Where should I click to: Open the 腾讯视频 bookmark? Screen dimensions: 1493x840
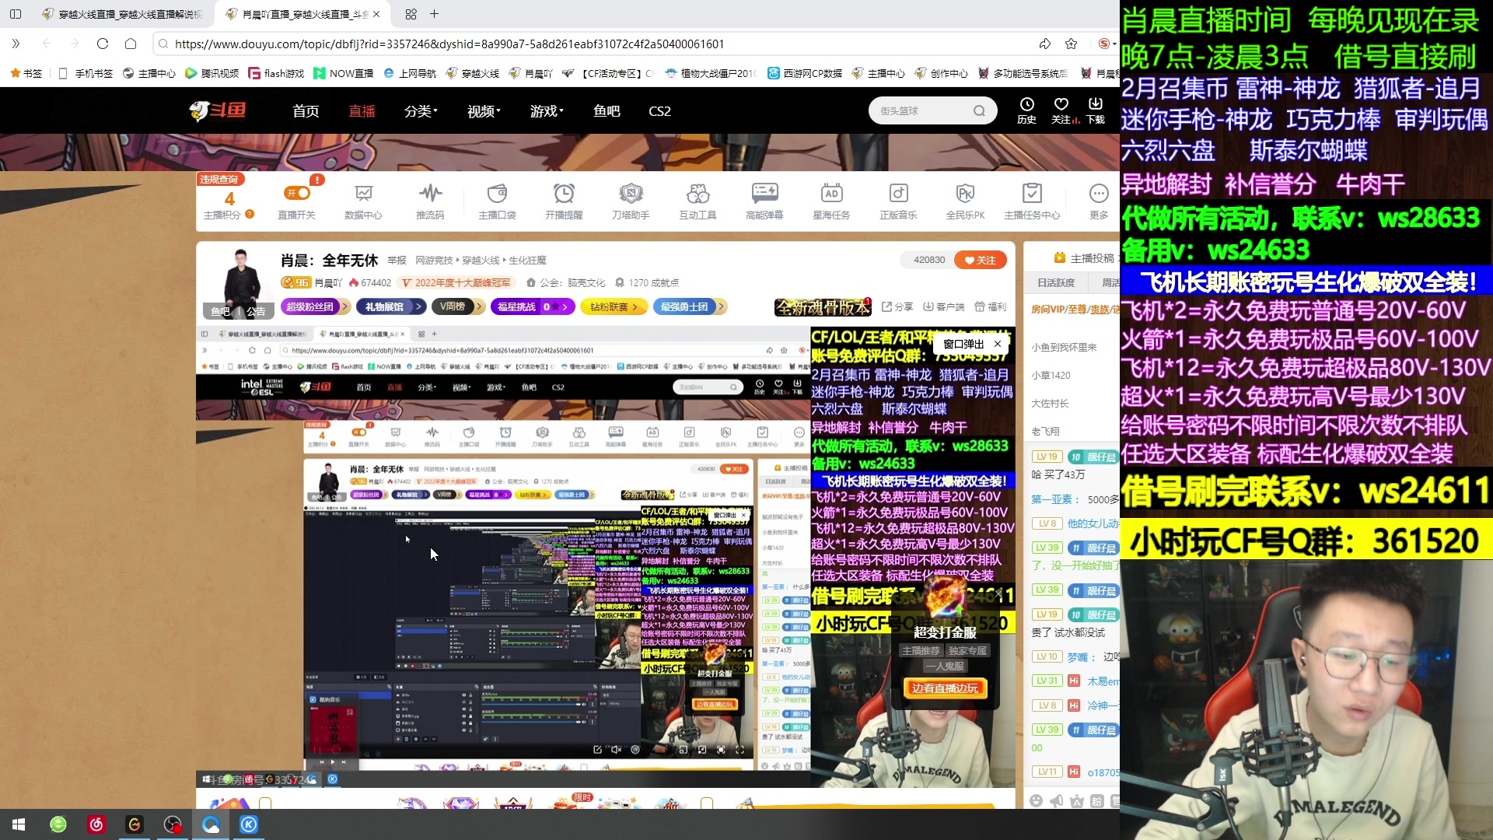point(212,73)
